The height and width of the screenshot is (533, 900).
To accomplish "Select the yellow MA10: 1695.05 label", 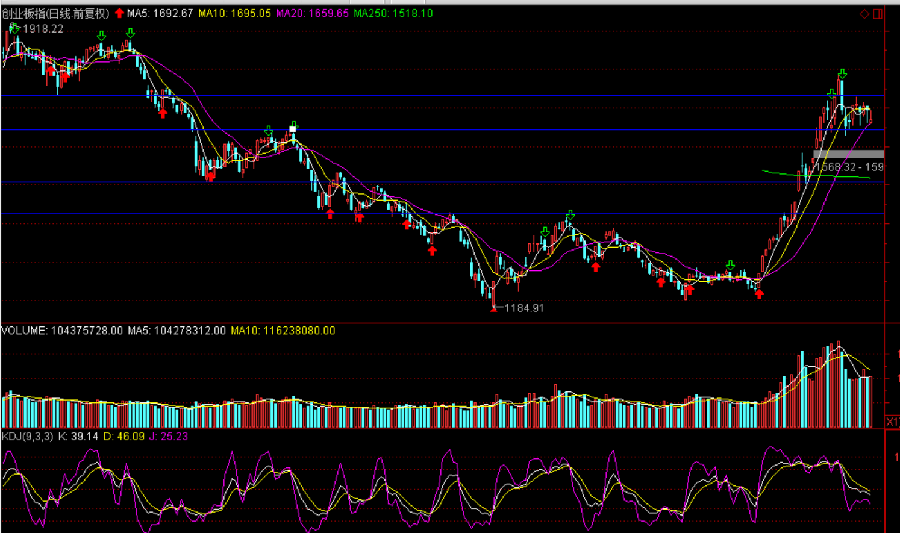I will click(x=234, y=13).
